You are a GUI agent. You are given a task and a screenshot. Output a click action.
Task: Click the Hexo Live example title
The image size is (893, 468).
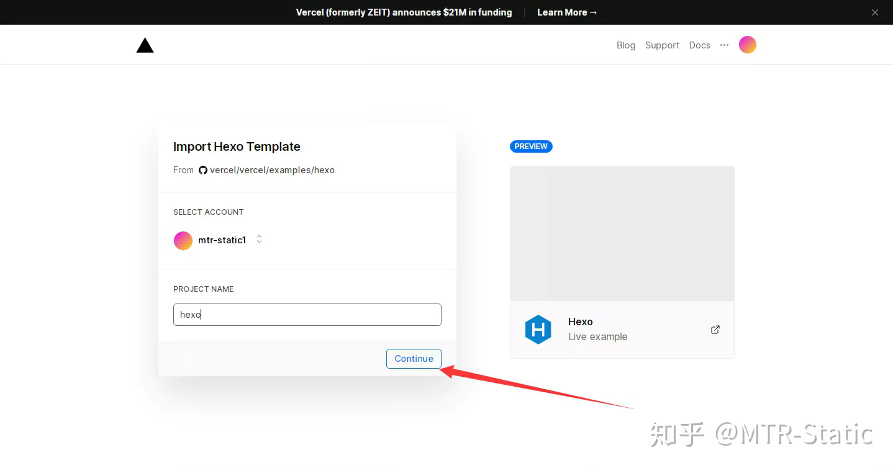click(x=580, y=322)
